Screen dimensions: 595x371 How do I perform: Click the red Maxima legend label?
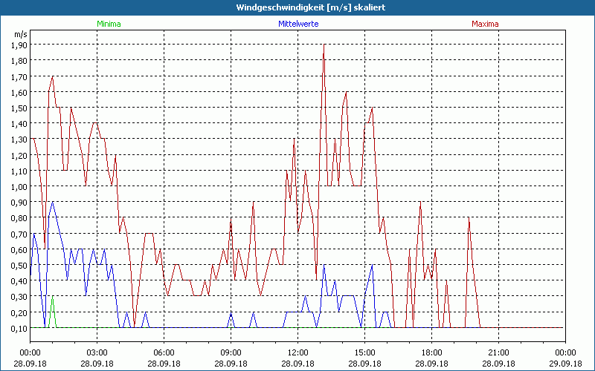click(x=485, y=24)
